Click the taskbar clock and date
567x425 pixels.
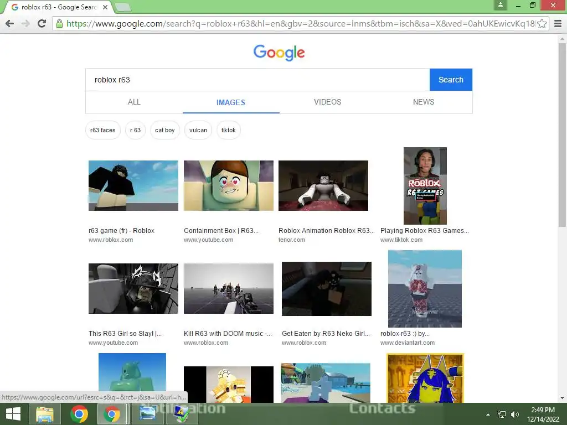[x=543, y=414]
